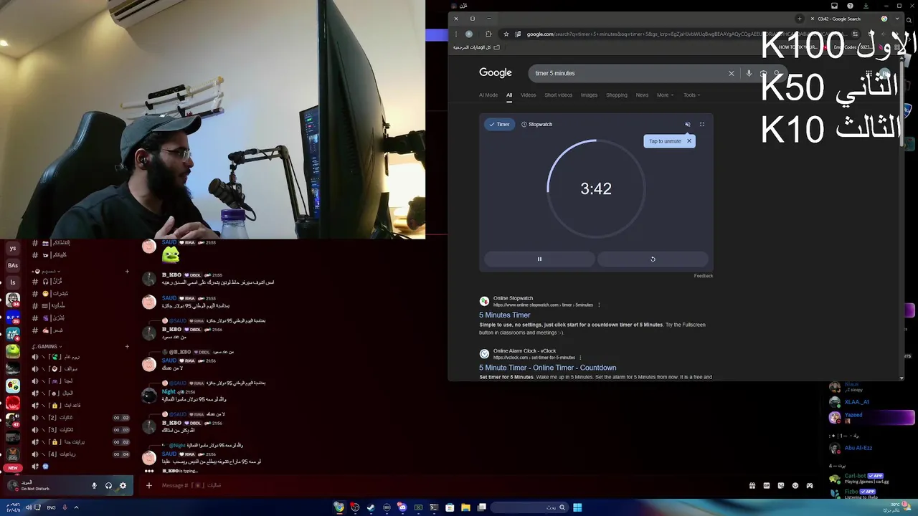Open Chrome from the taskbar
The height and width of the screenshot is (516, 918).
tap(339, 507)
